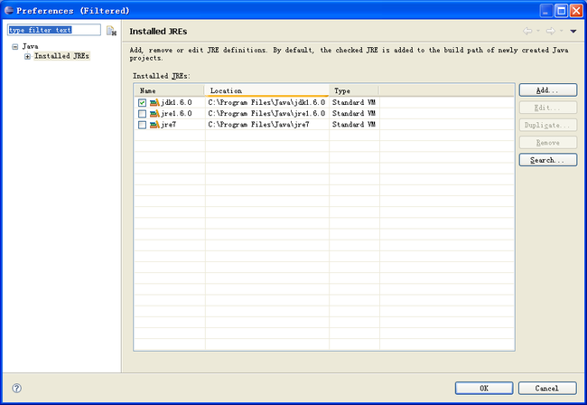Screen dimensions: 587x405
Task: Click Standard VM type in jre7 row
Action: [354, 125]
